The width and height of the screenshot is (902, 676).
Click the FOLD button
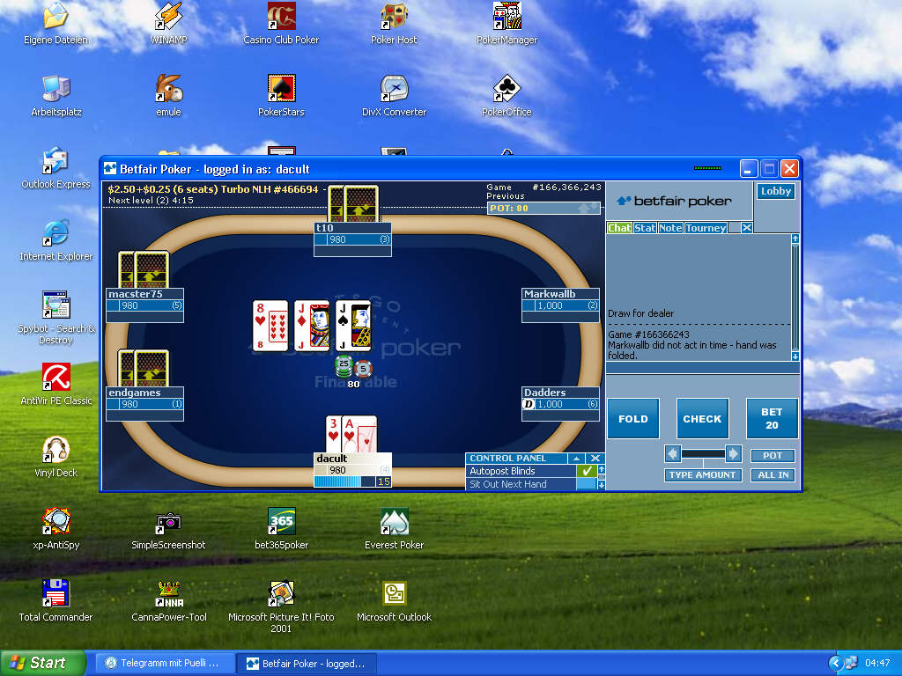point(633,419)
